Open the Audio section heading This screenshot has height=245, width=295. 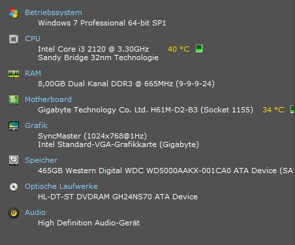(35, 212)
